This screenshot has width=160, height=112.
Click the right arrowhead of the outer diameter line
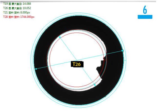pyautogui.click(x=123, y=51)
